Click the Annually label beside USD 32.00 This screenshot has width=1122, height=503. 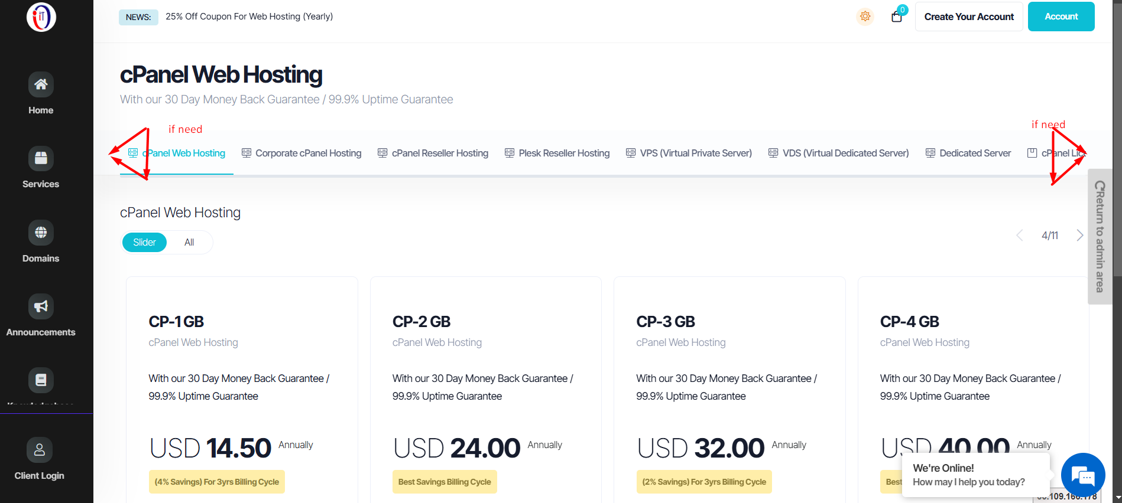pos(789,445)
